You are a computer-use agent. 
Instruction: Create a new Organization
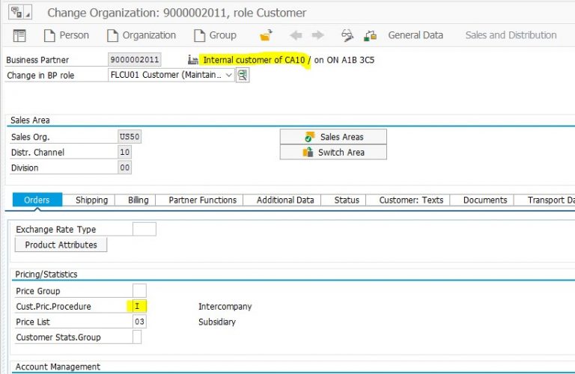coord(141,35)
